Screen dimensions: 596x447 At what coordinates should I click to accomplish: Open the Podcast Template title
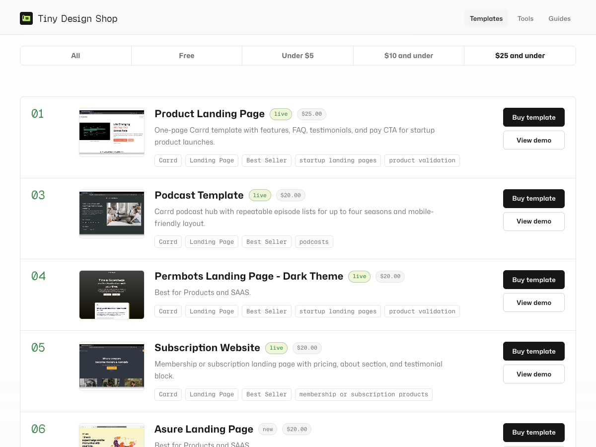(199, 195)
